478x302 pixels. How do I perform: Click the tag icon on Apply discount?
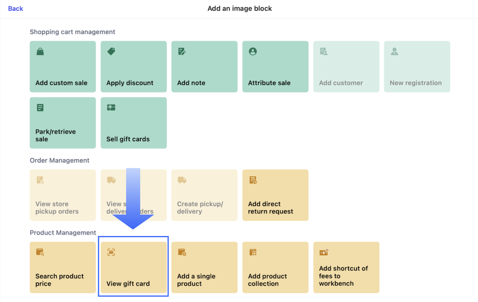pos(111,51)
